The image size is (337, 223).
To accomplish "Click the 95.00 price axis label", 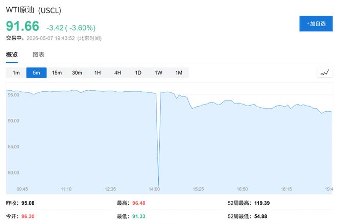I will click(14, 95).
